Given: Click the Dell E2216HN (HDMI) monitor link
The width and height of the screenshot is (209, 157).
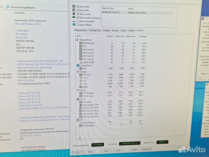Looking at the screenshot, I should pyautogui.click(x=44, y=108).
